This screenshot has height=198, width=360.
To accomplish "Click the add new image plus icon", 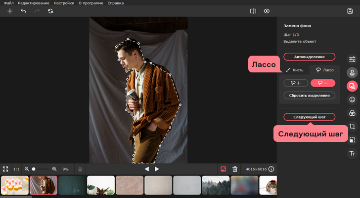I will pos(9,11).
